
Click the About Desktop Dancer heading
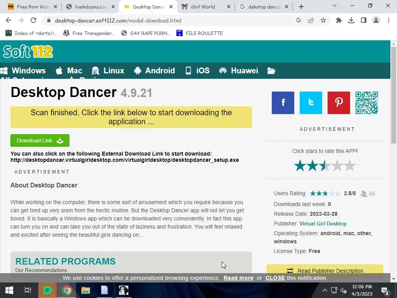[x=44, y=185]
